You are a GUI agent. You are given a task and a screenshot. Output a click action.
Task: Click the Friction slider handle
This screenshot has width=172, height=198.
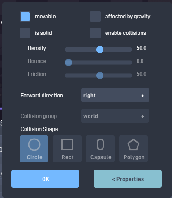(100, 76)
